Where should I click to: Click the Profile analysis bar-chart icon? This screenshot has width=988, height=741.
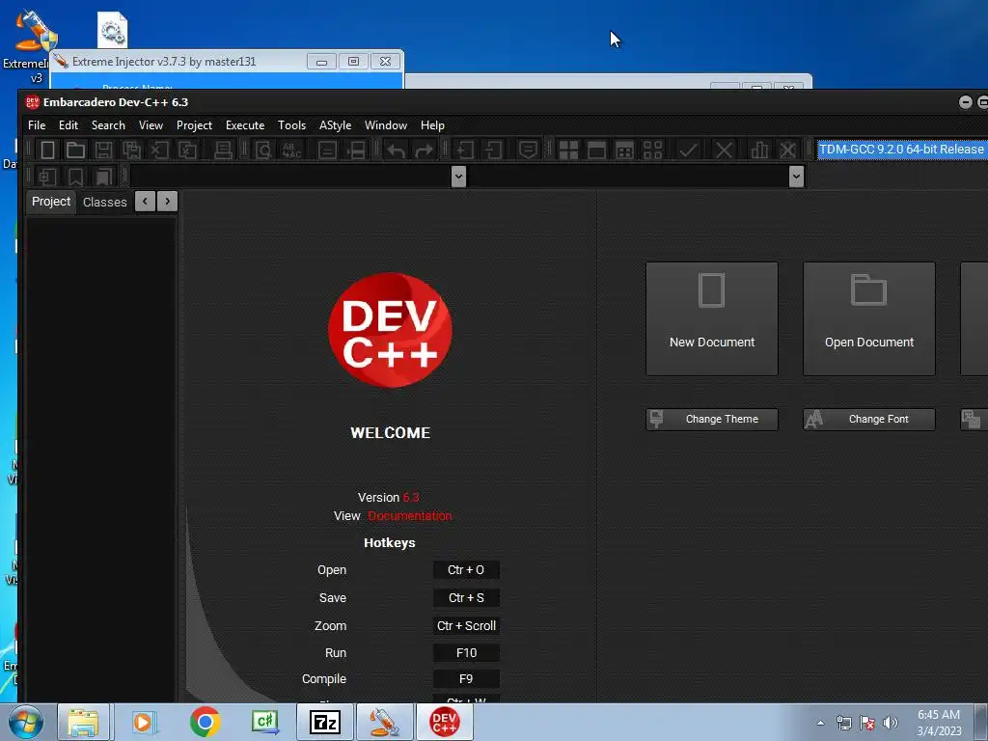[x=759, y=150]
